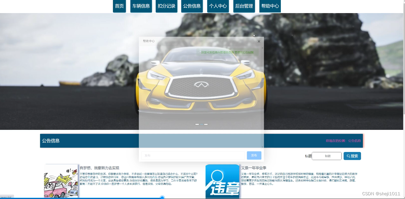
Task: Open the 扣分记录 navigation item
Action: 166,6
